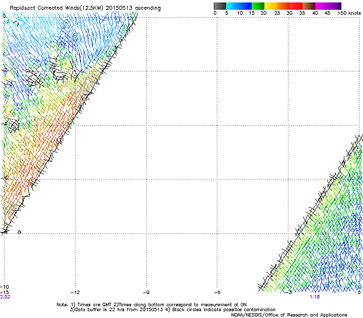This screenshot has height=318, width=363.
Task: Click the '>50 knots' legend label
Action: 349,13
